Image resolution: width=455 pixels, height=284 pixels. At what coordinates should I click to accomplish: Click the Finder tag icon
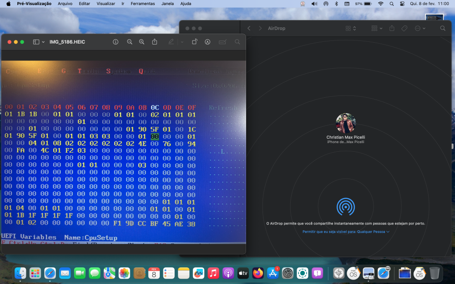(404, 28)
